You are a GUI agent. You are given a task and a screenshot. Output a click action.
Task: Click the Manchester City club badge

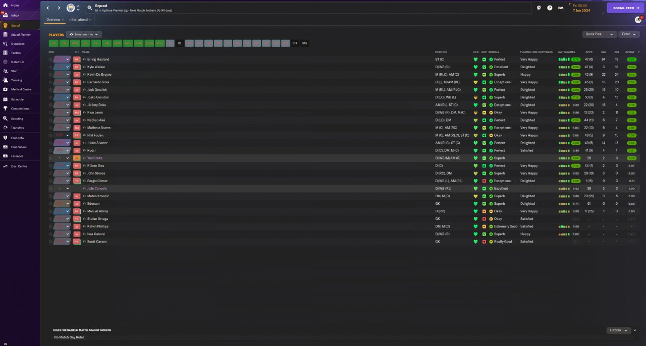71,8
